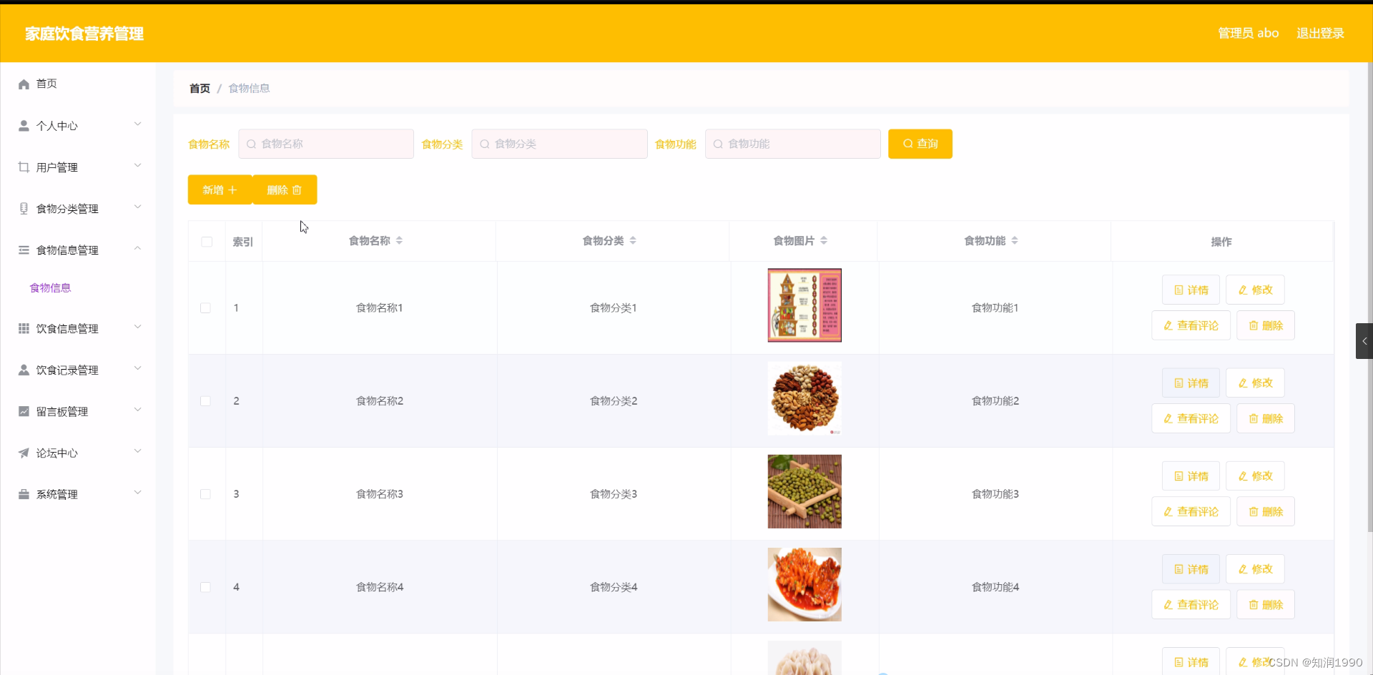Collapse the 食物信息管理 menu chevron
This screenshot has width=1373, height=675.
click(x=137, y=248)
